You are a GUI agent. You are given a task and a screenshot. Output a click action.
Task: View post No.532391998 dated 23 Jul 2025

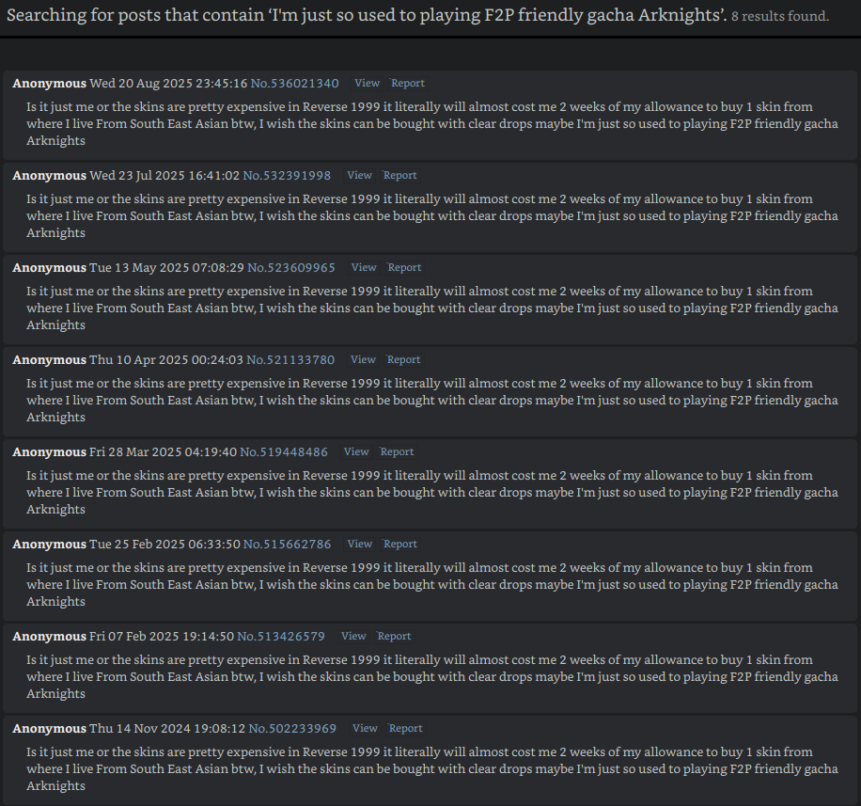(x=359, y=175)
